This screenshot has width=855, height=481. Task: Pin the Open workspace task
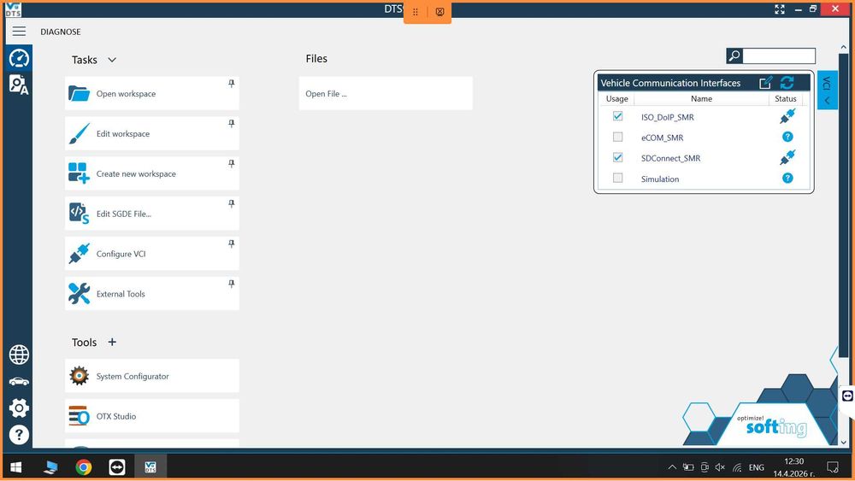pyautogui.click(x=231, y=84)
